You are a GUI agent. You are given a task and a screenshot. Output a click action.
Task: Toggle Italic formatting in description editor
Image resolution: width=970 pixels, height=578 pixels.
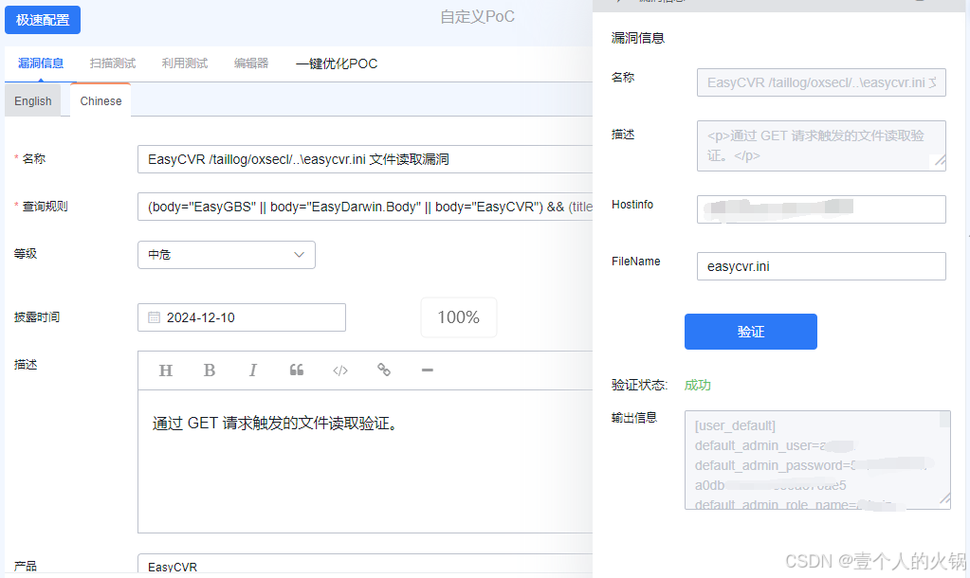[252, 370]
